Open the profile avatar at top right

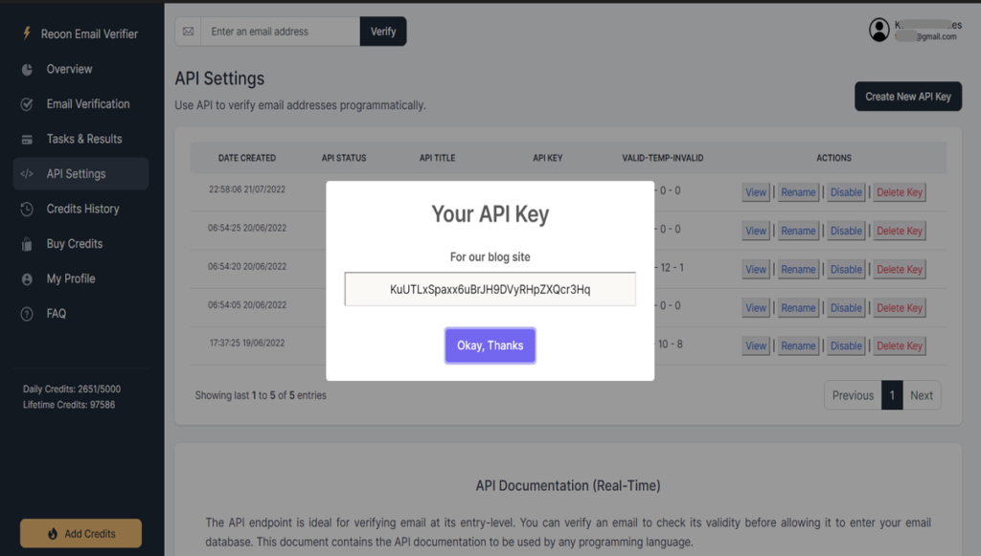[879, 30]
